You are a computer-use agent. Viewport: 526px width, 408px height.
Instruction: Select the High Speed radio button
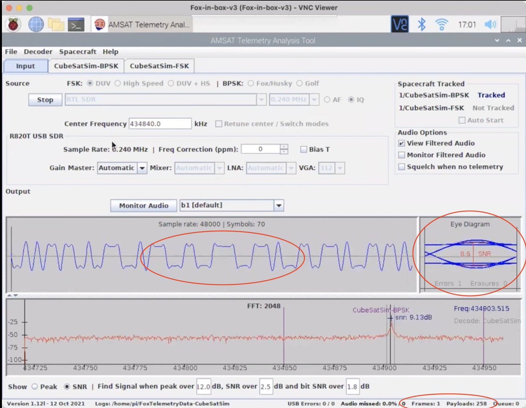point(118,83)
